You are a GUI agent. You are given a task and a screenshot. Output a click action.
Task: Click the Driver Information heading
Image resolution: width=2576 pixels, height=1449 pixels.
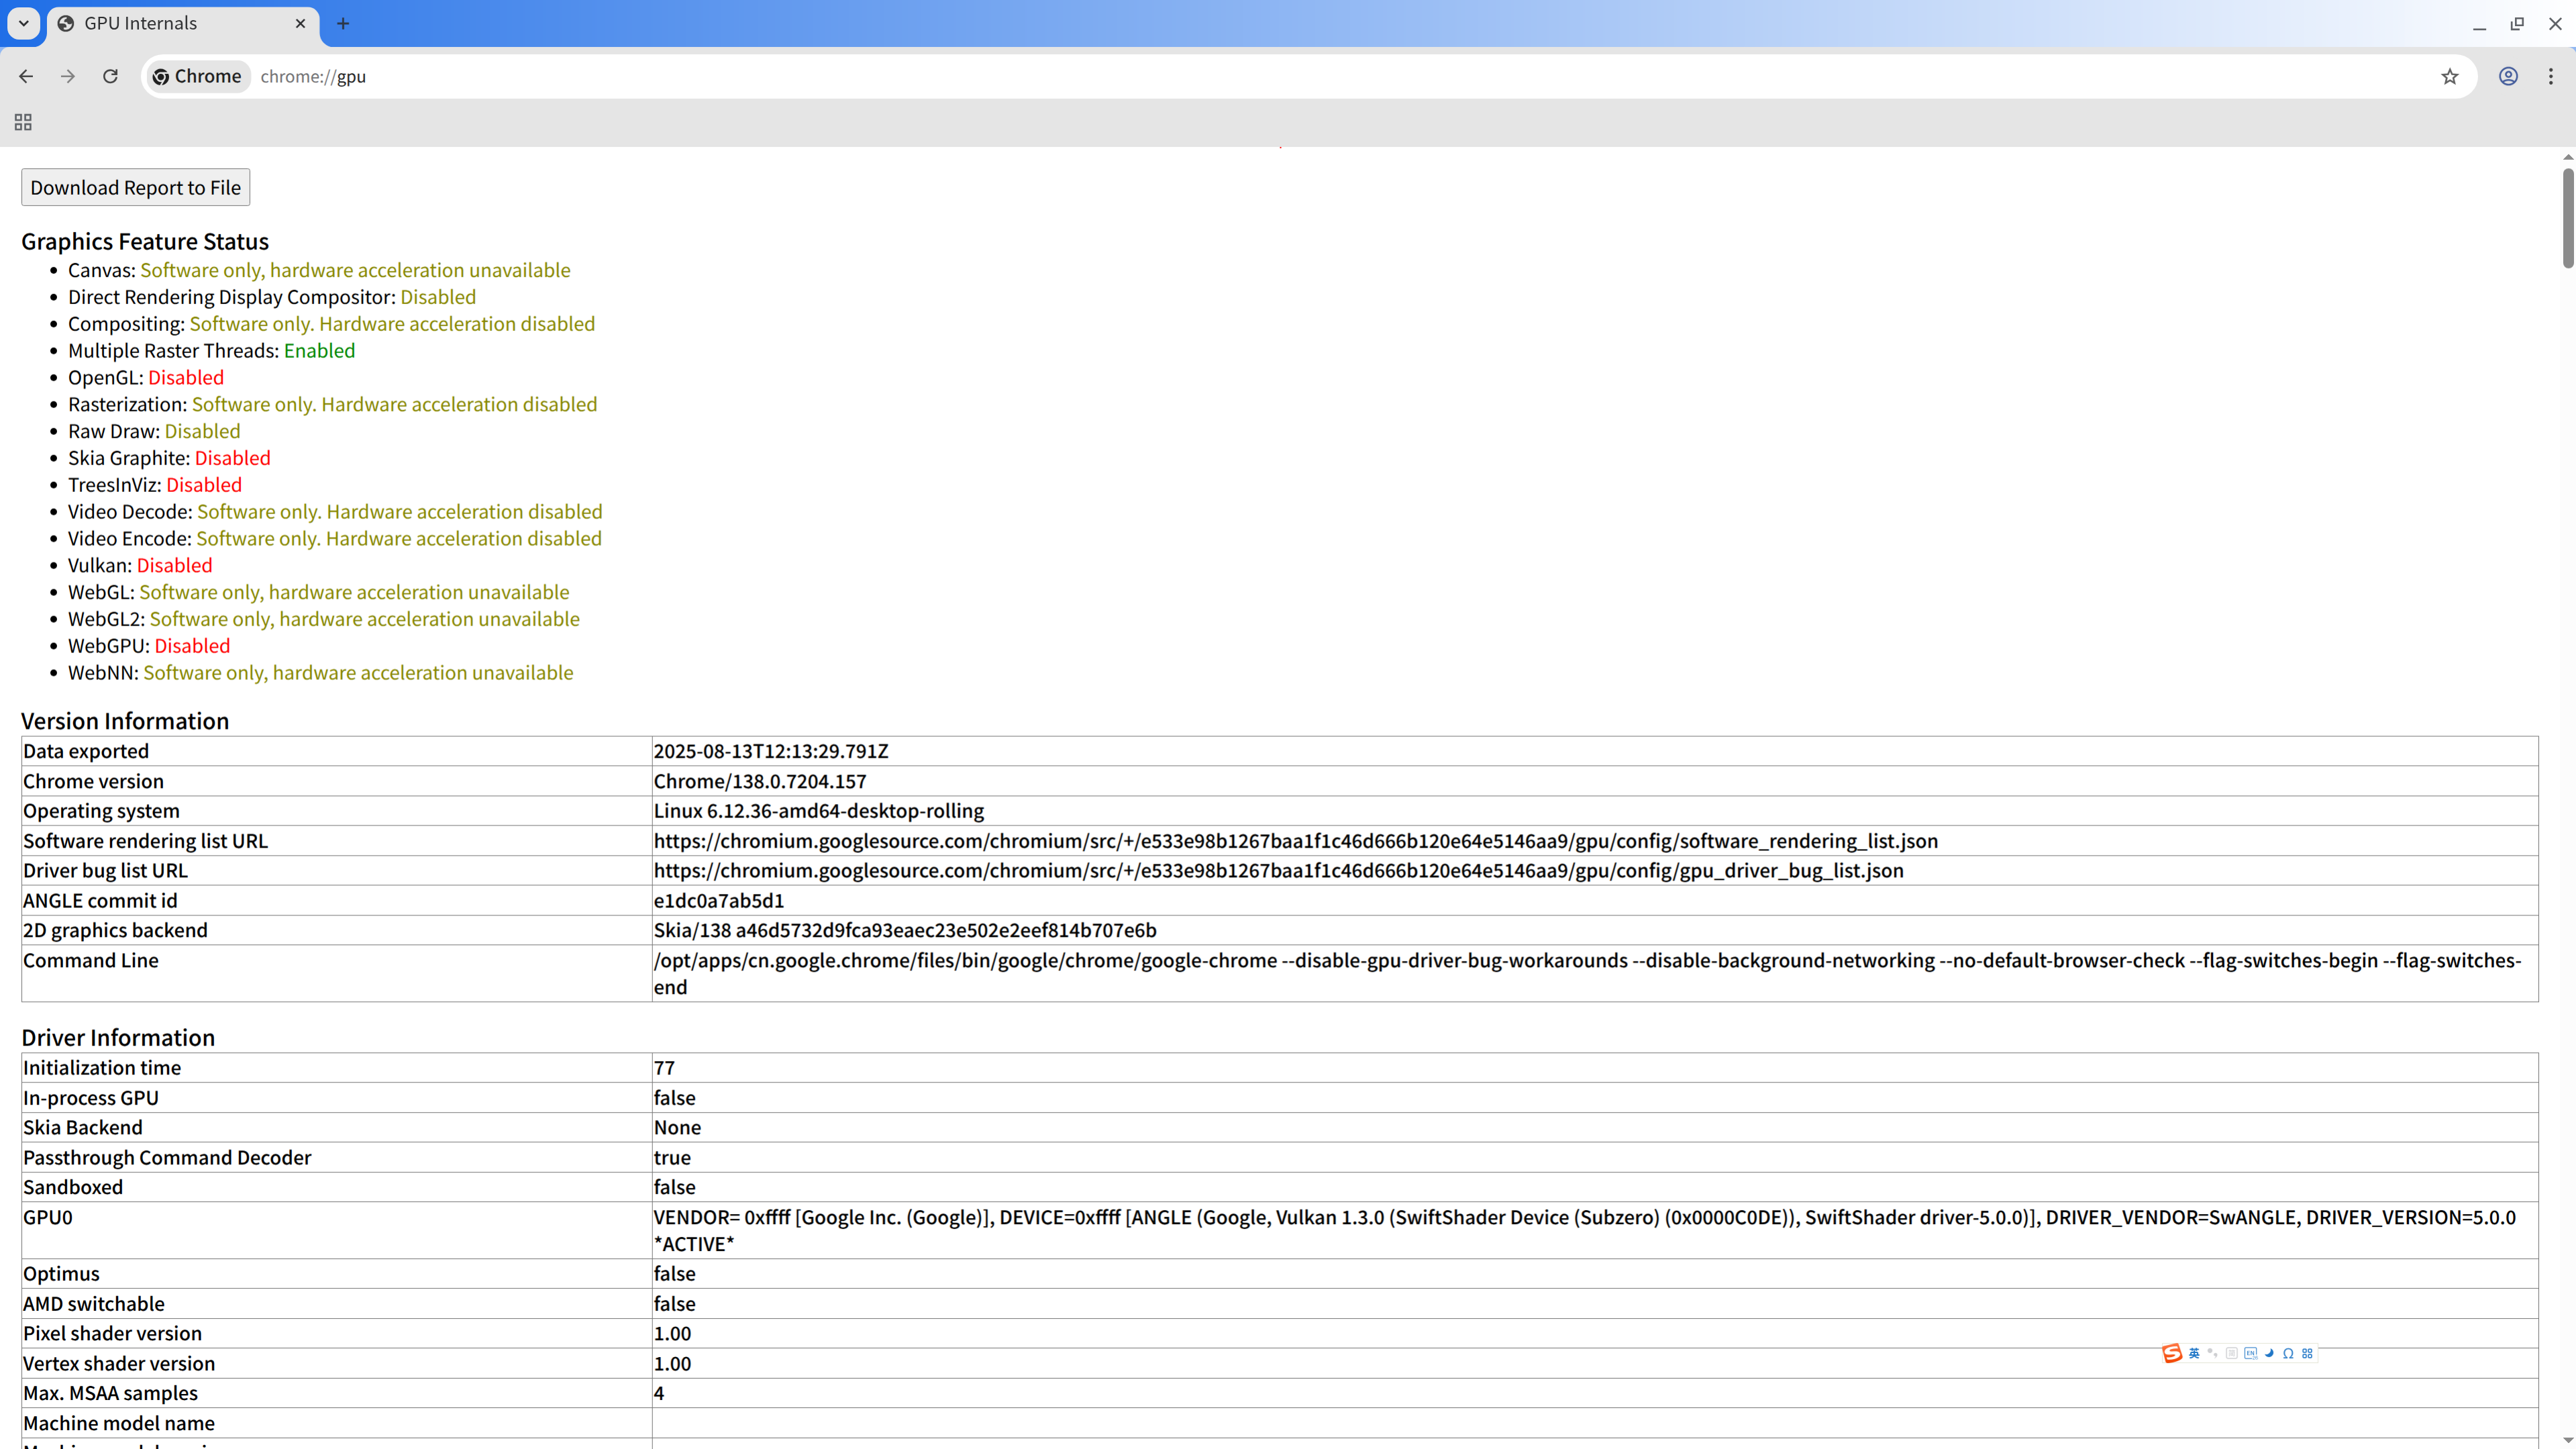coord(118,1037)
